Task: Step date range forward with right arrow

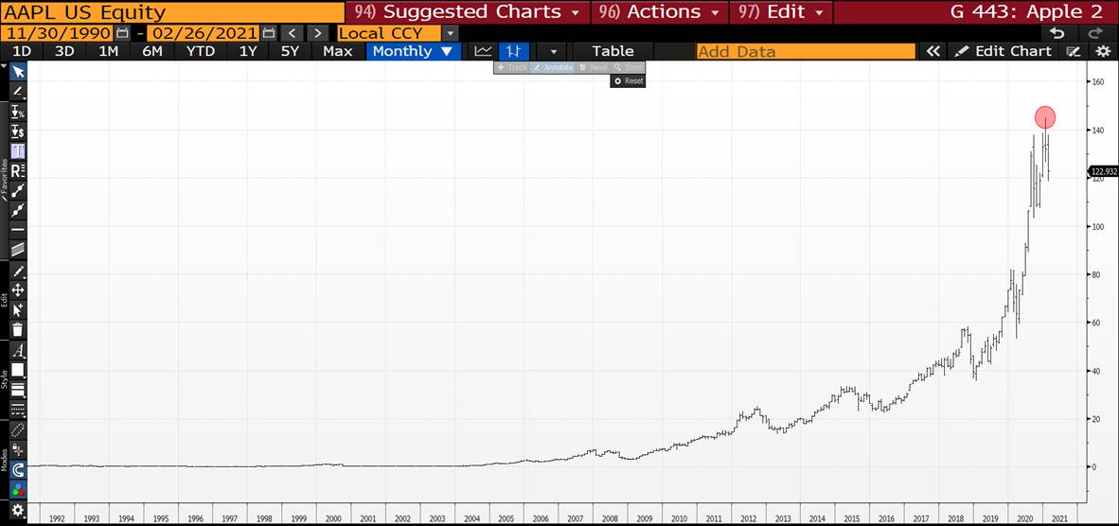Action: click(318, 33)
